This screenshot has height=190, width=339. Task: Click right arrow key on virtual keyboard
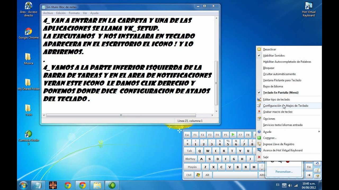click(x=309, y=175)
